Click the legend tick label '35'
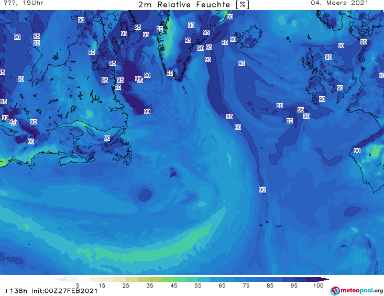This screenshot has width=384, height=296. point(150,286)
